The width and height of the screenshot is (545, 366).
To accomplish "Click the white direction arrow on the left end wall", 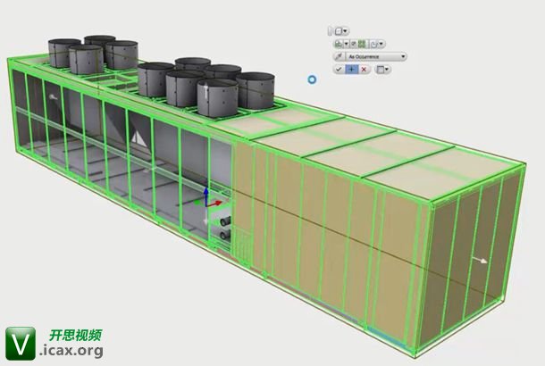I will [53, 97].
